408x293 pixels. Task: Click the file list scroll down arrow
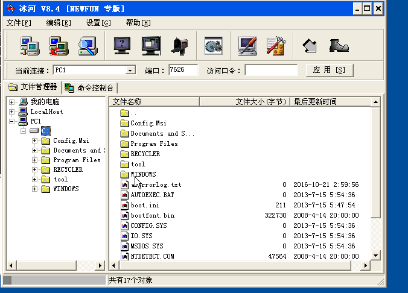[375, 256]
